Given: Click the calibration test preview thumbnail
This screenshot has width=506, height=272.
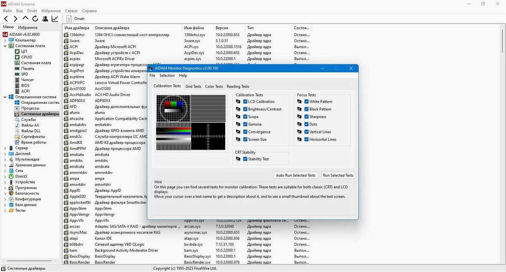Looking at the screenshot, I should pyautogui.click(x=191, y=122).
